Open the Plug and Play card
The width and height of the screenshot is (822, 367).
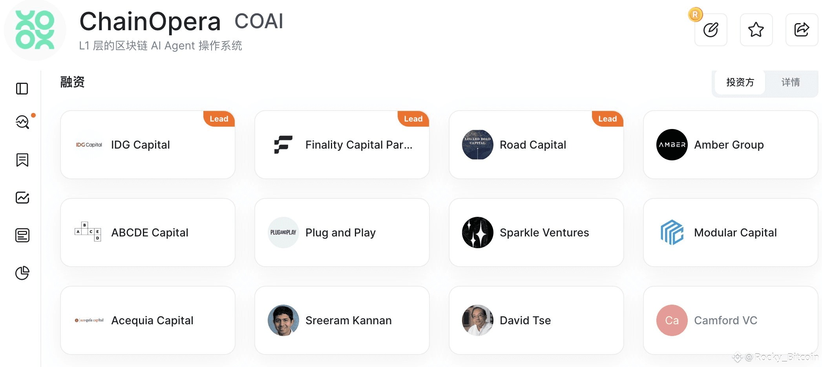[x=342, y=233]
